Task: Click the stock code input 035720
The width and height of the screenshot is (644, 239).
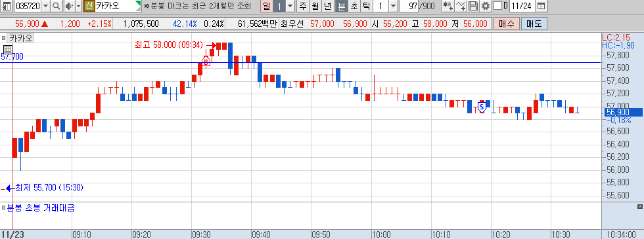Action: (27, 6)
